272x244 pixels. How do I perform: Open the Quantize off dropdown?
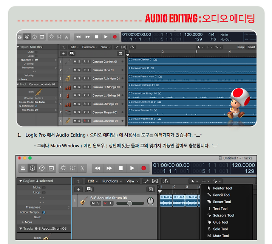point(39,60)
